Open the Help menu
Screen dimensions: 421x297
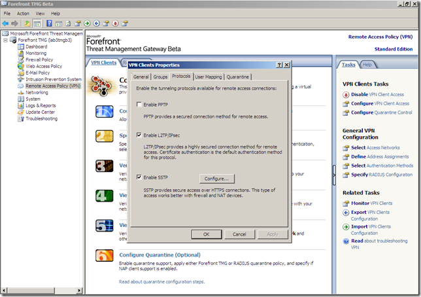pyautogui.click(x=56, y=14)
